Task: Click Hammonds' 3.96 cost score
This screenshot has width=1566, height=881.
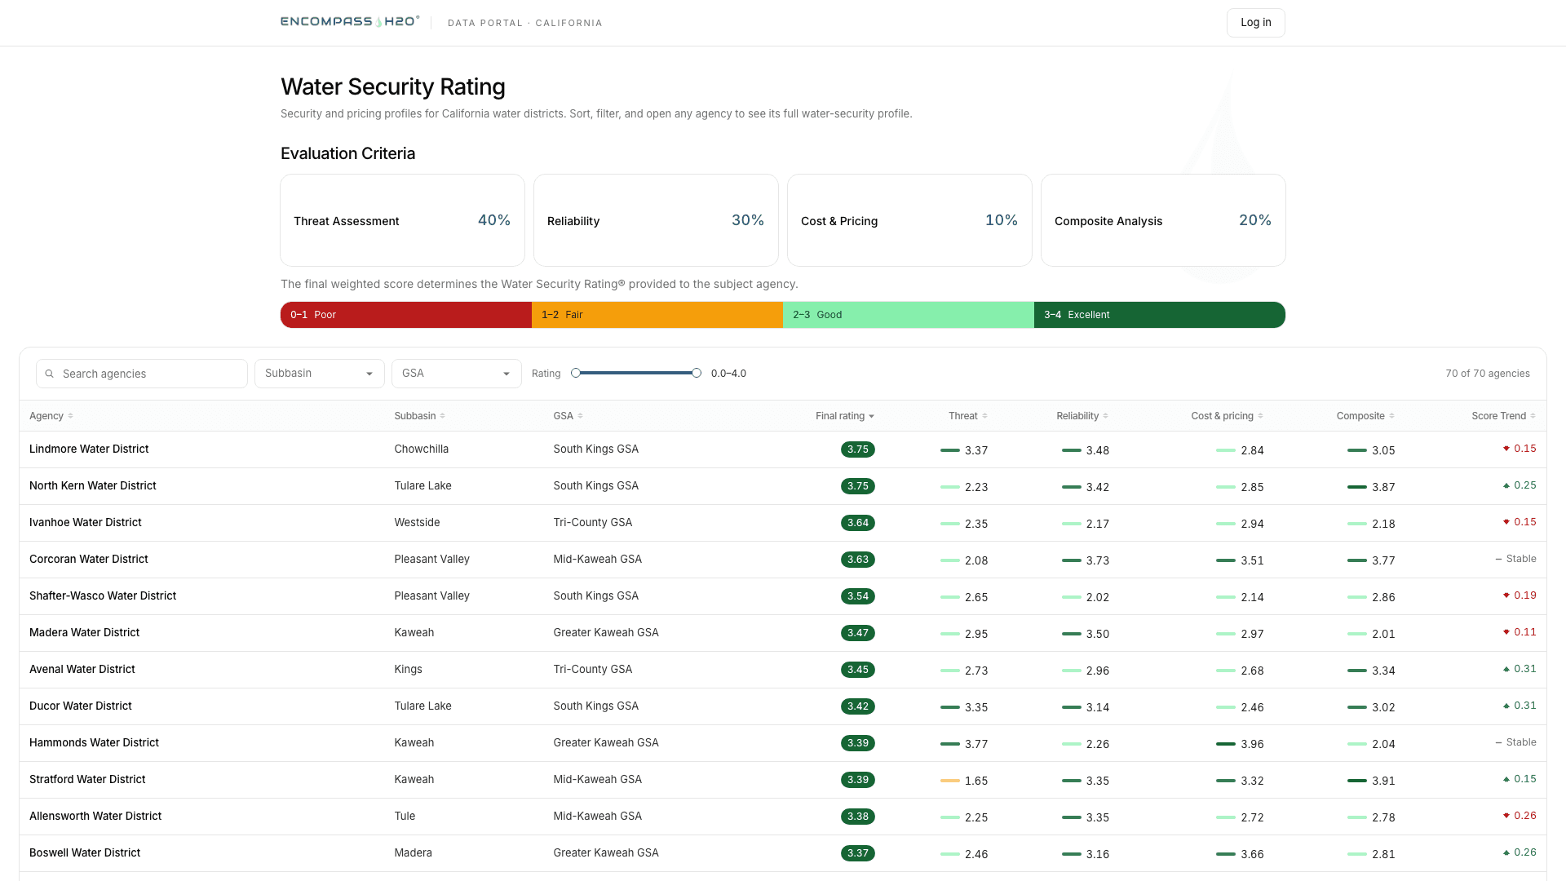Action: (x=1252, y=744)
